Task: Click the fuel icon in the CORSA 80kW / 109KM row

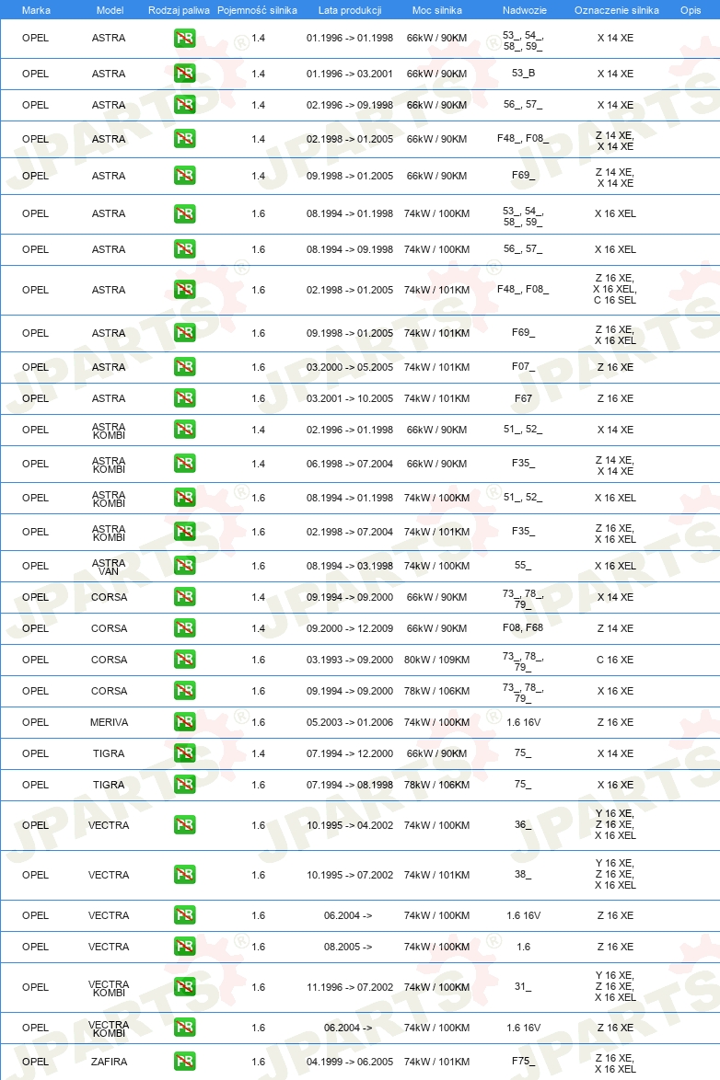Action: (184, 660)
